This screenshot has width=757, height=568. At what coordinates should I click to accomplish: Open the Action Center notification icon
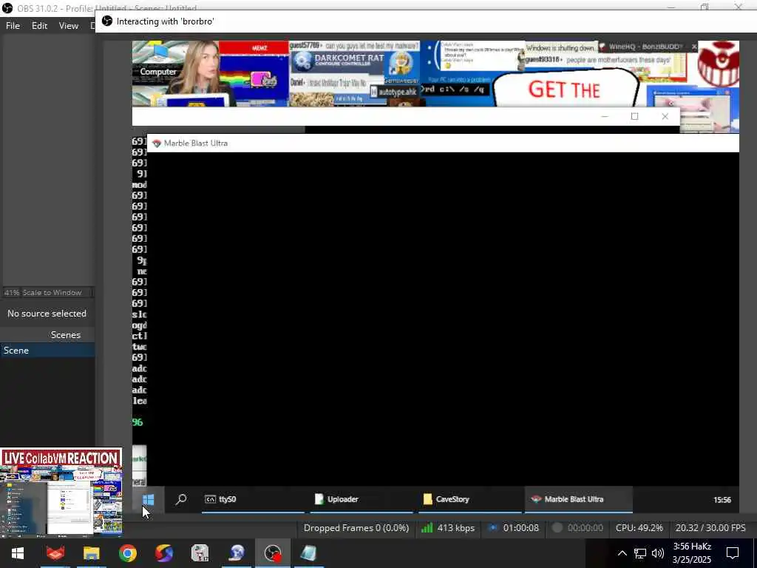click(x=733, y=553)
